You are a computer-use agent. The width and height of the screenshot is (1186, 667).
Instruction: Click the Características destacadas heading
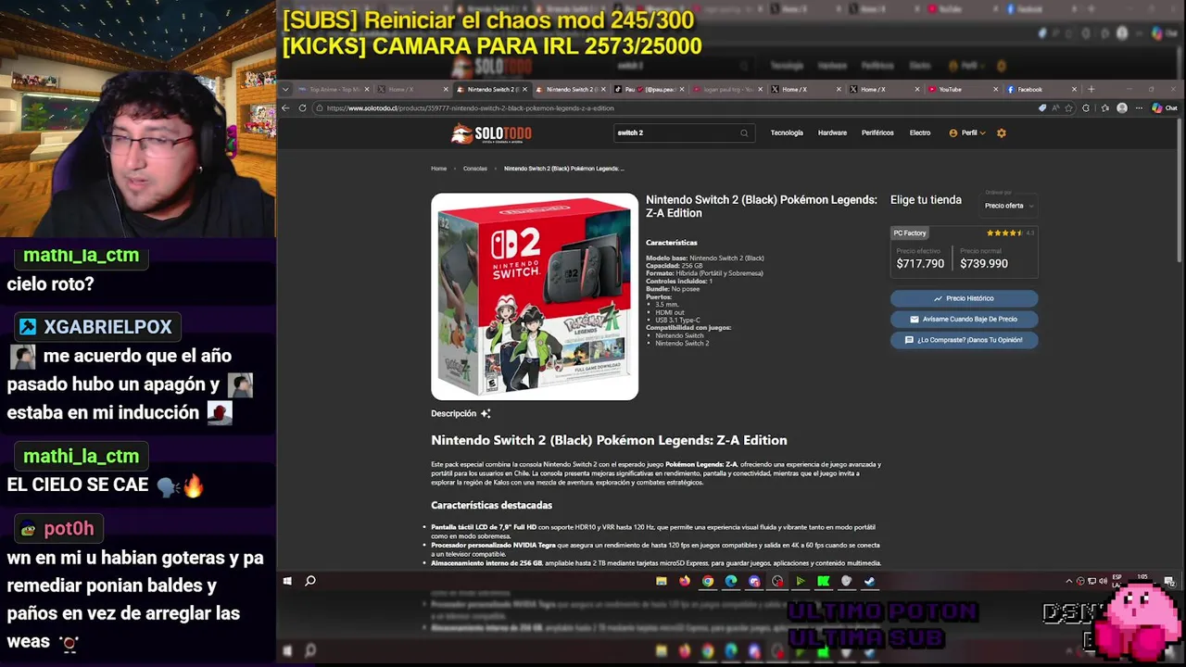point(491,505)
